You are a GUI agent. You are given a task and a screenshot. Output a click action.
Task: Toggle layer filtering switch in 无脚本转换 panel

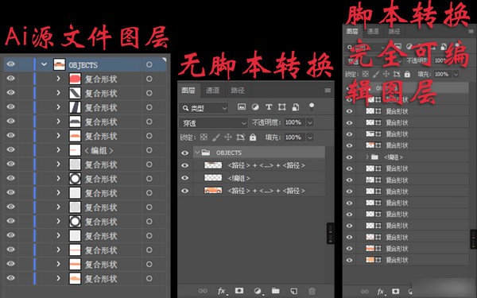[x=311, y=106]
